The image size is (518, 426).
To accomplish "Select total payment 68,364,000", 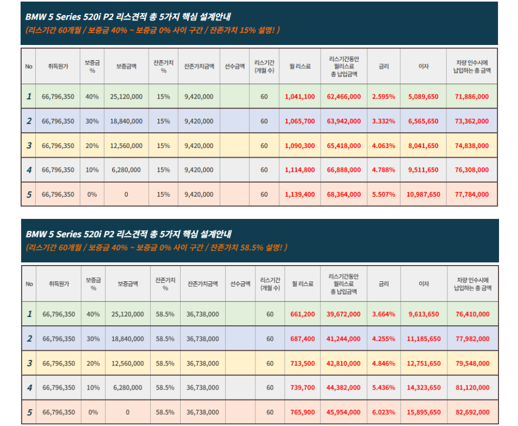I will click(343, 195).
